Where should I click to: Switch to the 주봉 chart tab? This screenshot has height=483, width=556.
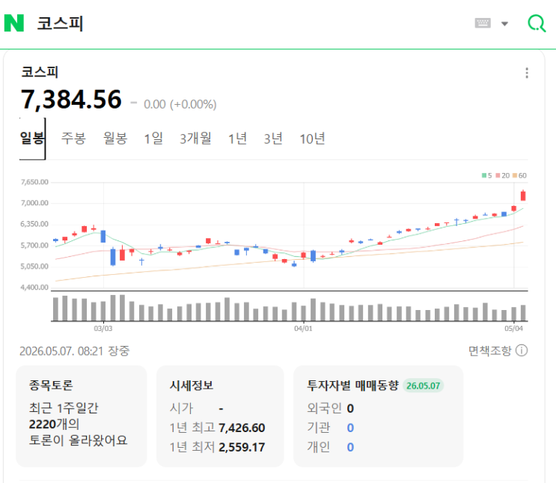73,139
